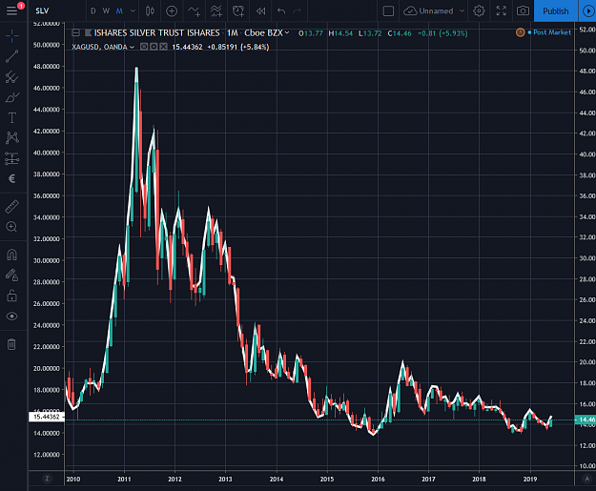The height and width of the screenshot is (491, 596).
Task: Select the long position prediction tool
Action: click(x=11, y=158)
